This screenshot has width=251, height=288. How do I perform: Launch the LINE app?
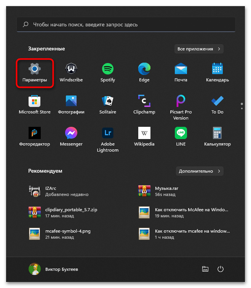click(181, 137)
